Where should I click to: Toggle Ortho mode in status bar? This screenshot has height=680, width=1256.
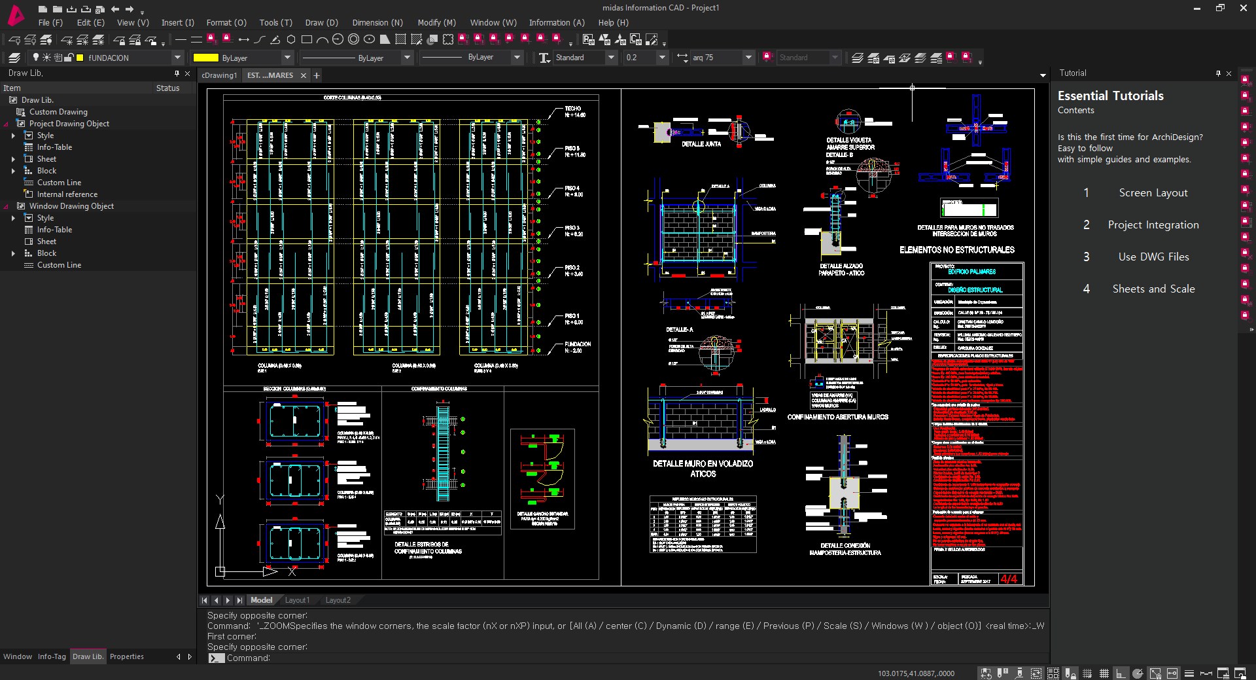(x=1121, y=673)
